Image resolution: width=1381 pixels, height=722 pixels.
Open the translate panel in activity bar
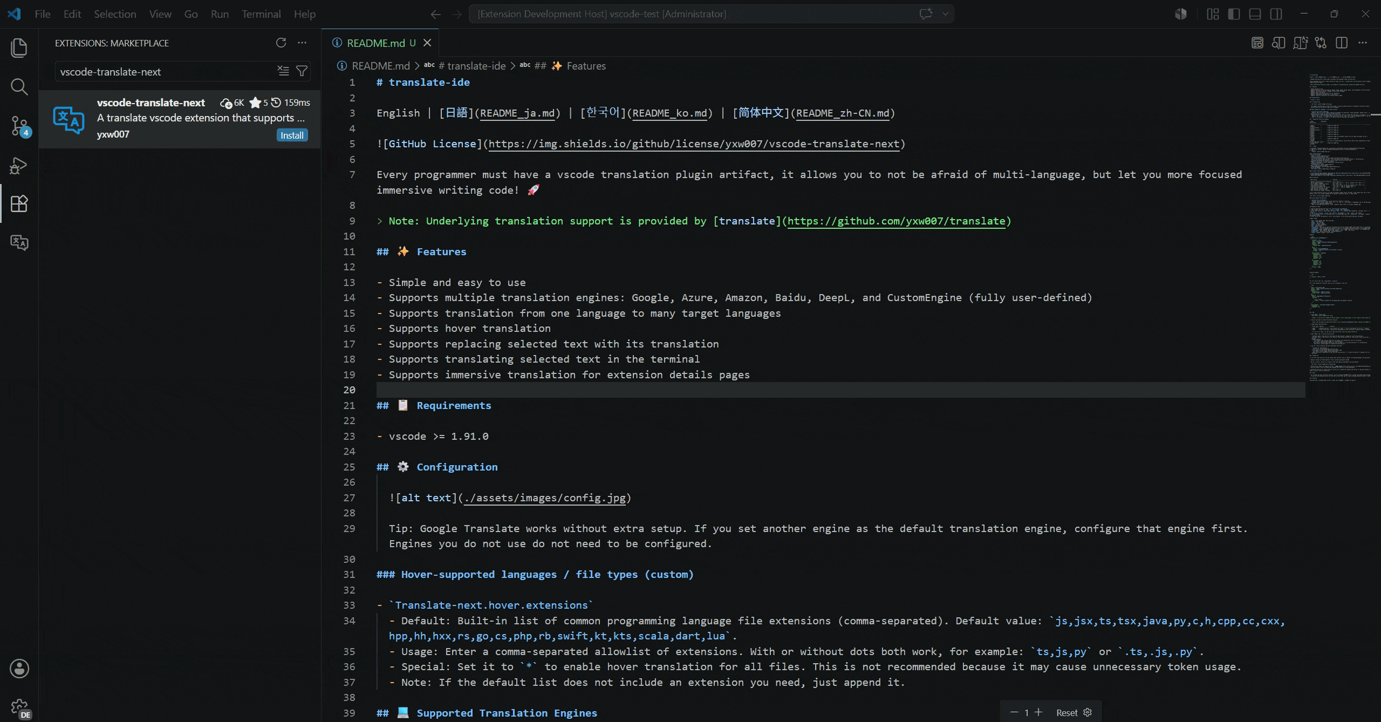(19, 242)
